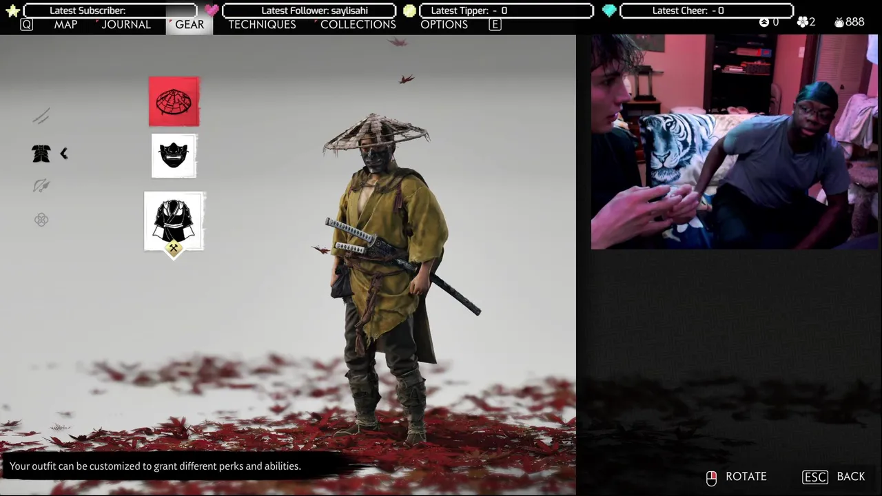This screenshot has width=882, height=496.
Task: Click the Latest Subscriber bar
Action: pos(110,10)
